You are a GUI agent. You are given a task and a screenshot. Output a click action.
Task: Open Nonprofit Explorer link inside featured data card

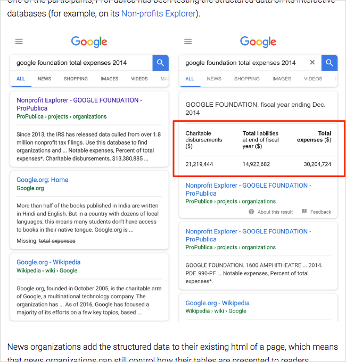[x=248, y=189]
